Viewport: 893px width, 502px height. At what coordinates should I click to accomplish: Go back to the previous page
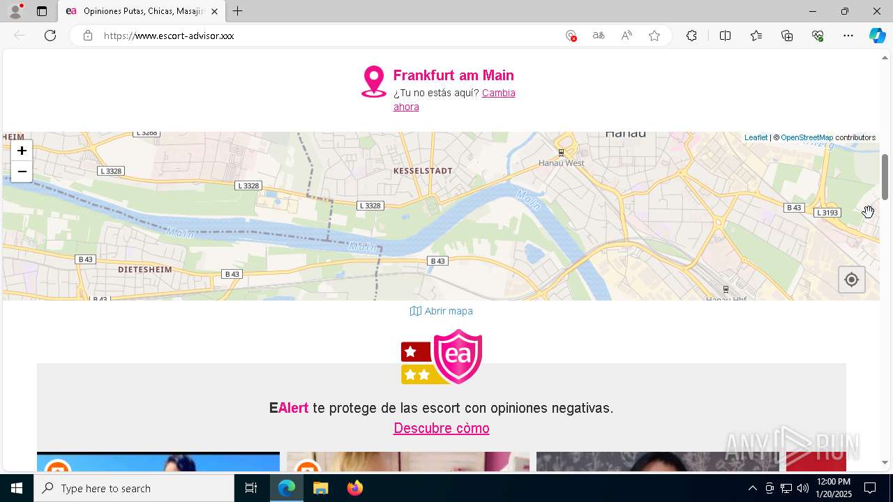[20, 36]
